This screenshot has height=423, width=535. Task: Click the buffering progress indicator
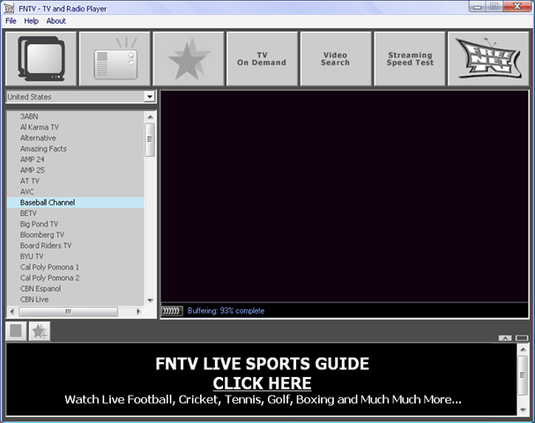click(x=172, y=311)
